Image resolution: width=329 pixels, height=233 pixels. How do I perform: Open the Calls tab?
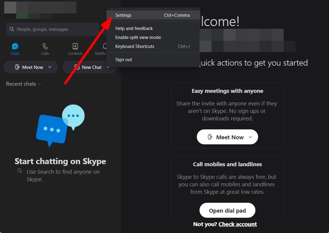tap(45, 49)
